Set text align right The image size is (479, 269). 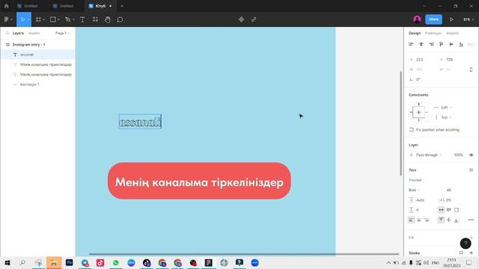tap(427, 220)
